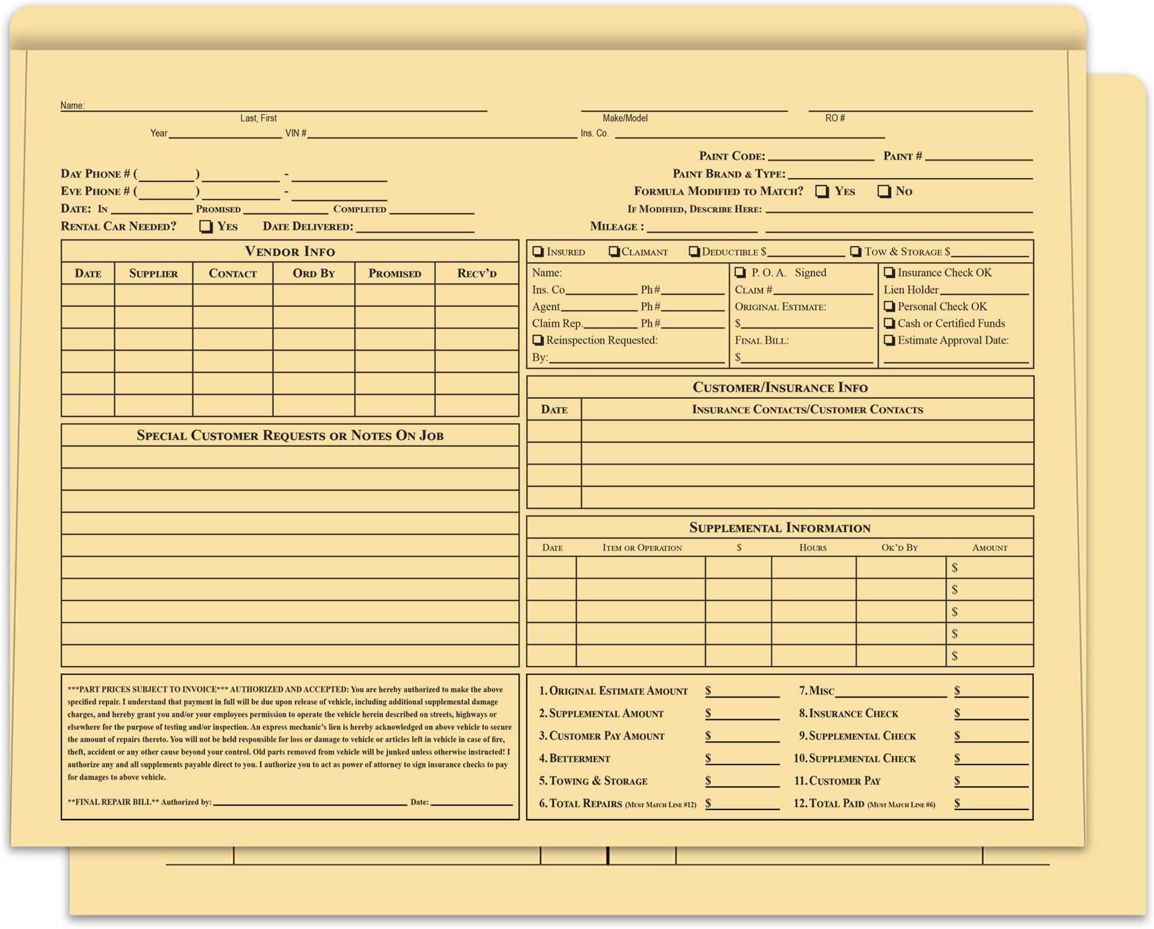This screenshot has height=929, width=1154.
Task: Tick Cash or Certified Funds box
Action: pyautogui.click(x=888, y=323)
